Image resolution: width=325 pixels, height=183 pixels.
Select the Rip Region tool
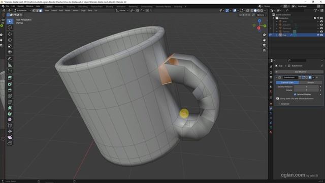pyautogui.click(x=10, y=143)
